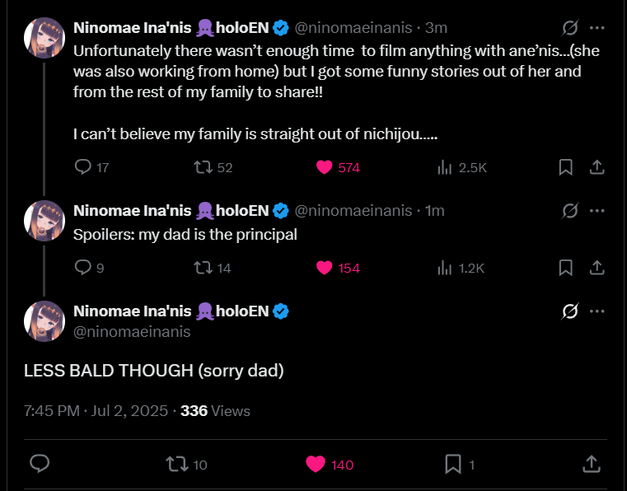Open the @ninomaeinanis handle on main tweet
This screenshot has width=627, height=491.
point(132,331)
